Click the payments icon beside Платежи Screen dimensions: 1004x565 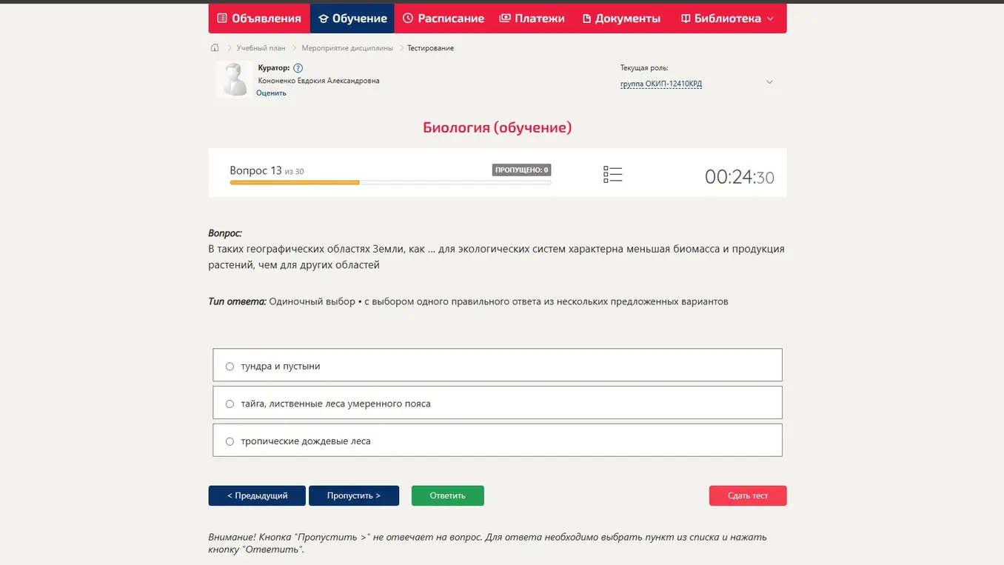coord(505,19)
